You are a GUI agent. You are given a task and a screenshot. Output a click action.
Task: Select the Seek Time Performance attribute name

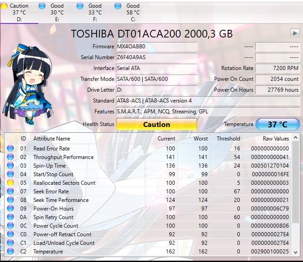click(x=61, y=200)
